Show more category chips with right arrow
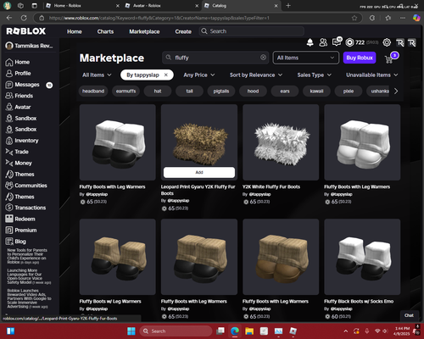 click(396, 91)
